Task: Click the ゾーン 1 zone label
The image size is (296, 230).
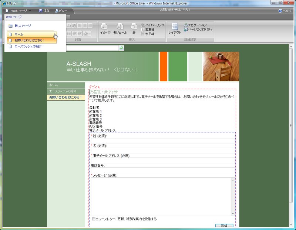Action: click(94, 87)
